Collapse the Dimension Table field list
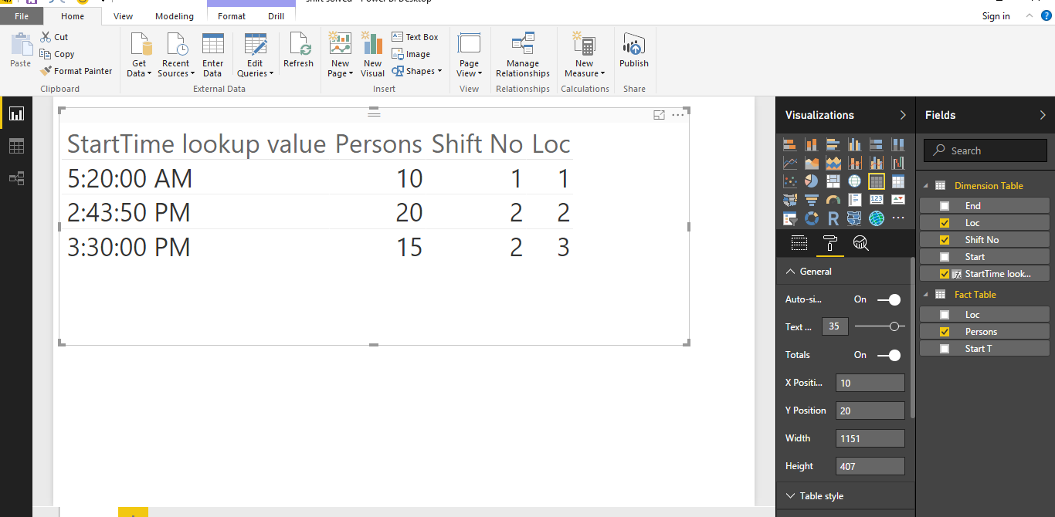 (926, 186)
